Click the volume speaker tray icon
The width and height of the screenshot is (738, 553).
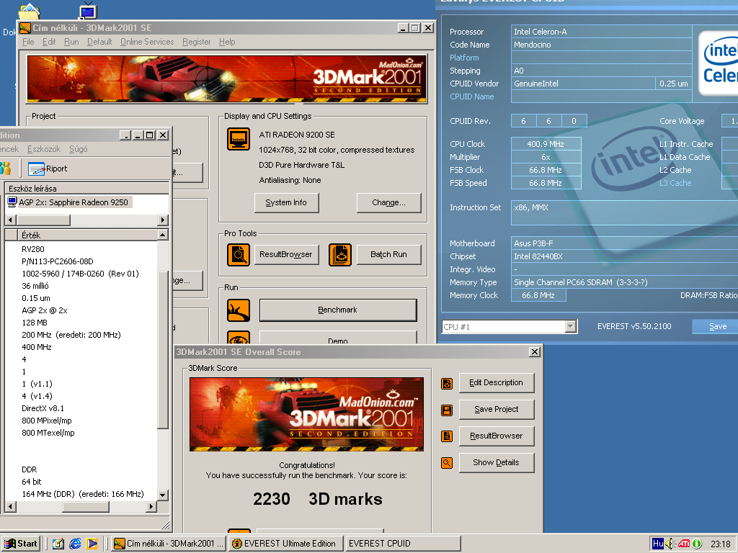670,544
